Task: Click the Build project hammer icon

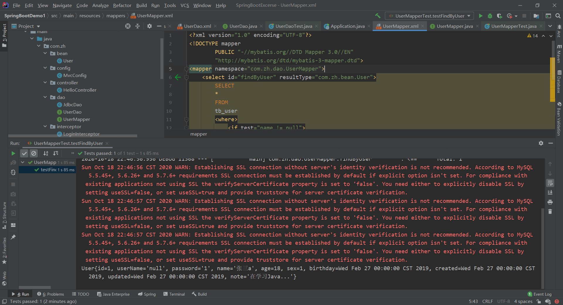Action: 378,16
